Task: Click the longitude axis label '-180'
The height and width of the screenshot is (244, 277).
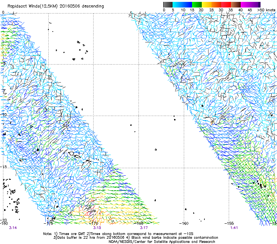Action: (4, 223)
